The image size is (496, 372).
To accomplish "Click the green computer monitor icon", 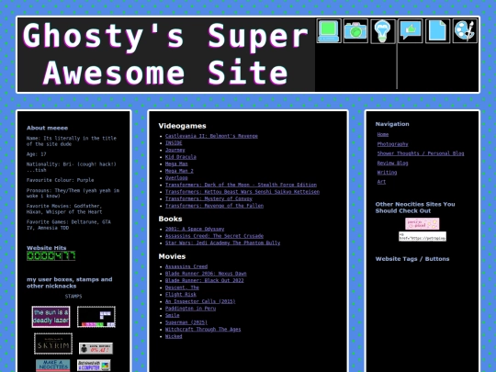I will click(329, 30).
